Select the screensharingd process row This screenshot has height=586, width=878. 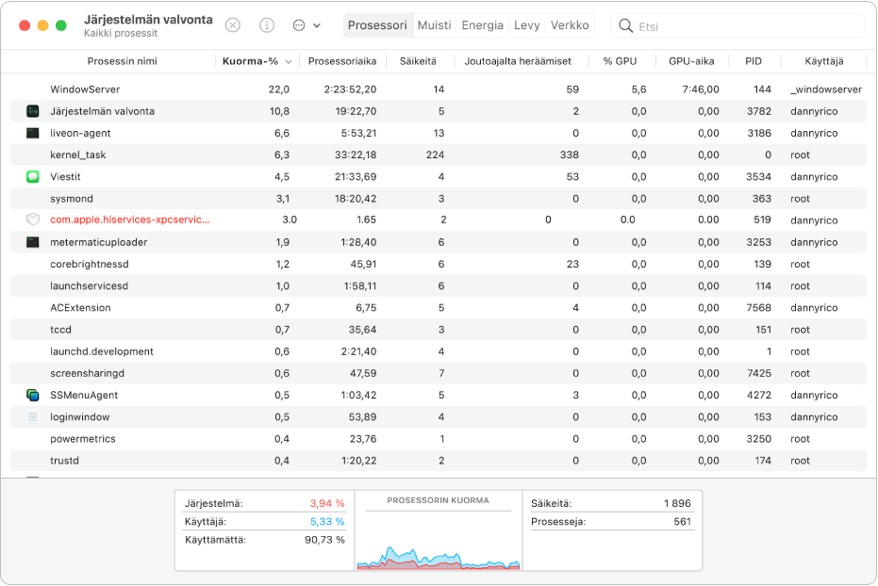click(439, 373)
